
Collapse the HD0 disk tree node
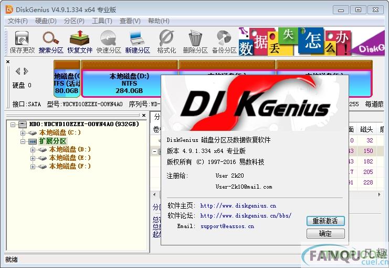tap(13, 125)
